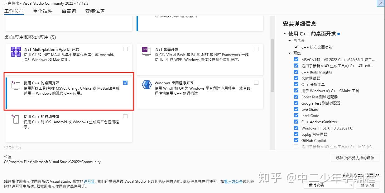
Task: Check the .NET 桌面开发 workload checkbox
Action: click(256, 49)
